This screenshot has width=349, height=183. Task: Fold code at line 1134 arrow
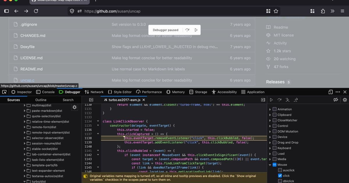[98, 121]
